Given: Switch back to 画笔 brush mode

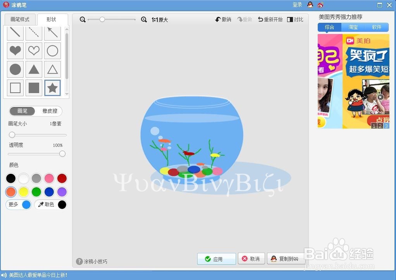Looking at the screenshot, I should (x=22, y=111).
